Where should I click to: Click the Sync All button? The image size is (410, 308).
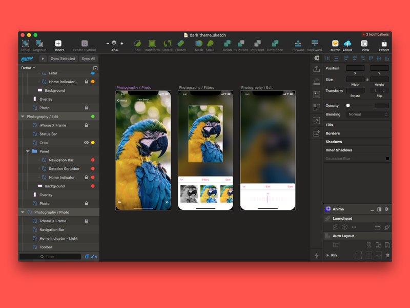tap(88, 59)
